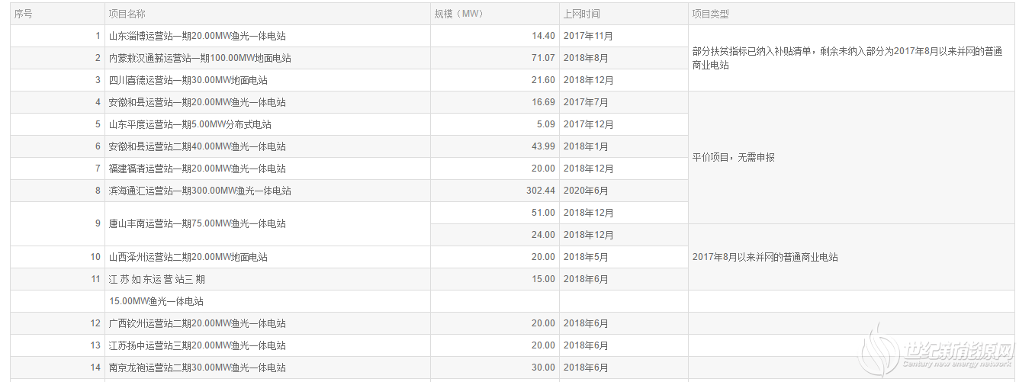Click the 项目类型 column header
Screen dimensions: 1019x382
pos(852,14)
